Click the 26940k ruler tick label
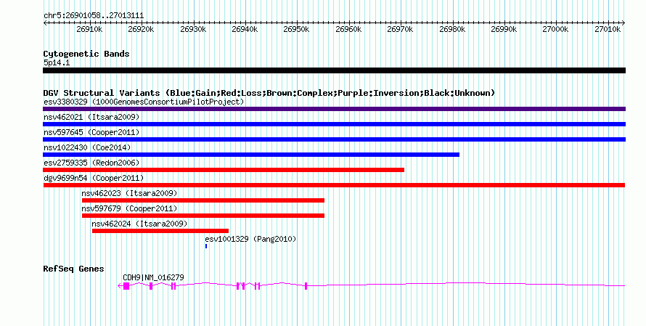The width and height of the screenshot is (646, 326). pyautogui.click(x=245, y=29)
